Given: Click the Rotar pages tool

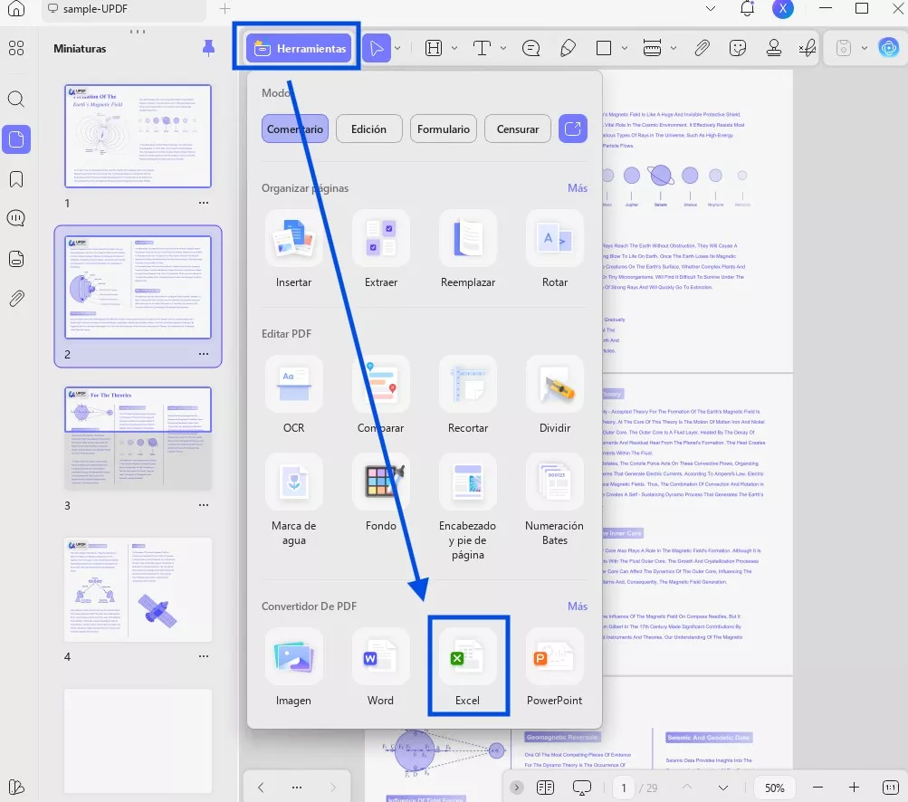Looking at the screenshot, I should click(x=555, y=250).
